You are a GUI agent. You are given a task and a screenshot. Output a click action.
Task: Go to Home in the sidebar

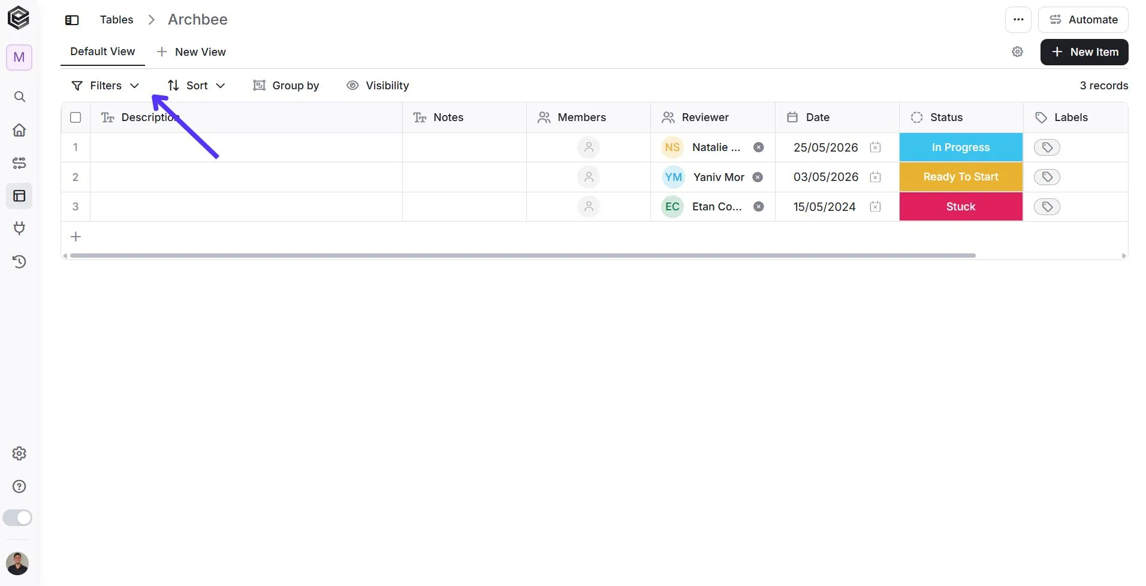(19, 130)
